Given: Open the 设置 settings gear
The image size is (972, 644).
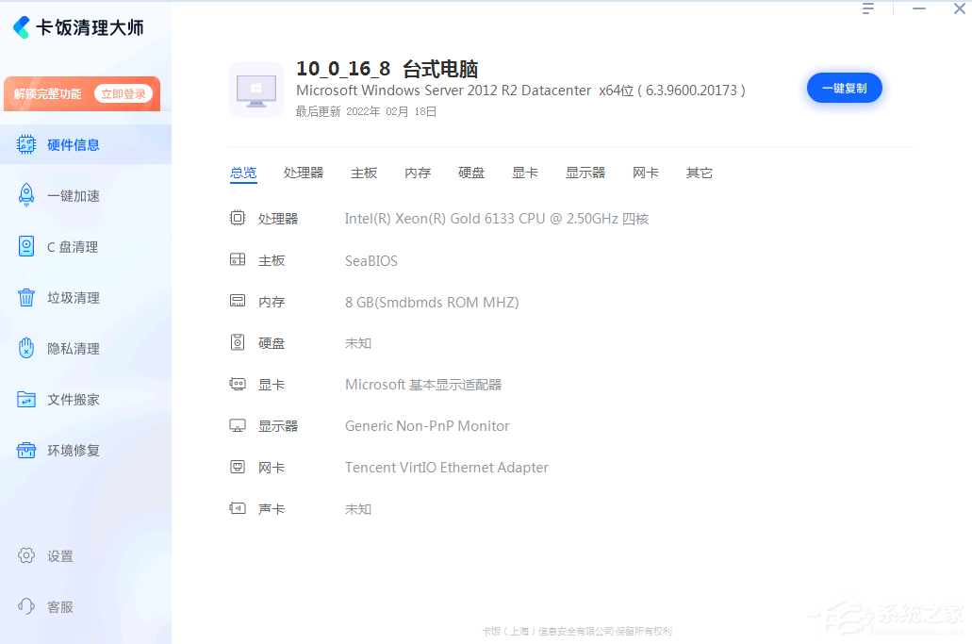Looking at the screenshot, I should pos(28,555).
